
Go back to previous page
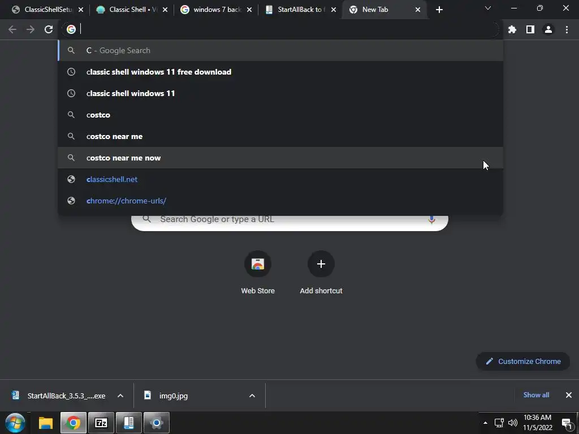12,29
